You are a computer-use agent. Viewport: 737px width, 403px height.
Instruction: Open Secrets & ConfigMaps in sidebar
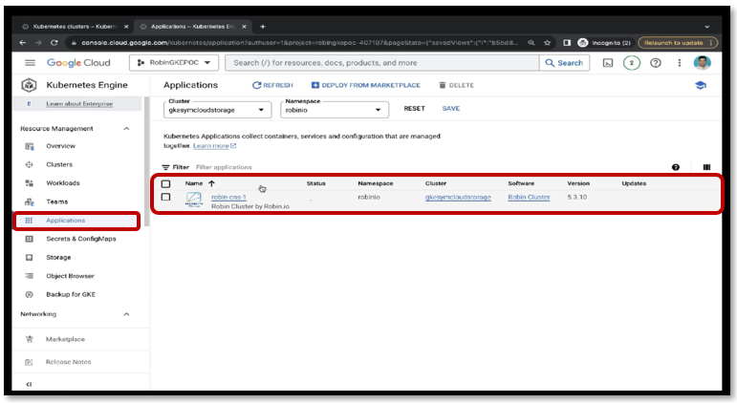pyautogui.click(x=81, y=239)
